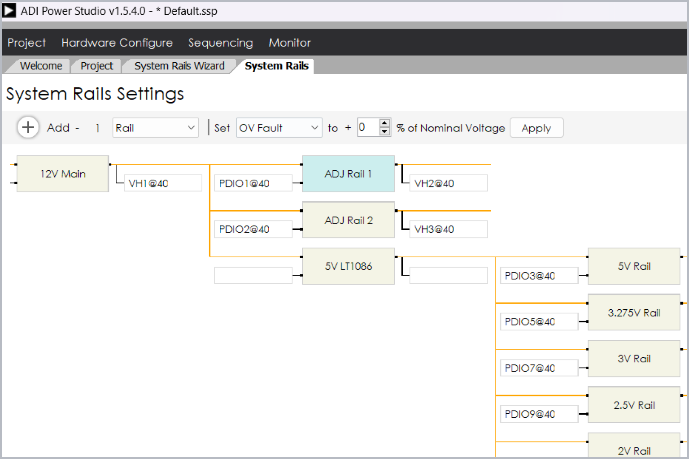This screenshot has height=459, width=689.
Task: Open the Hardware Configure menu
Action: click(x=117, y=43)
